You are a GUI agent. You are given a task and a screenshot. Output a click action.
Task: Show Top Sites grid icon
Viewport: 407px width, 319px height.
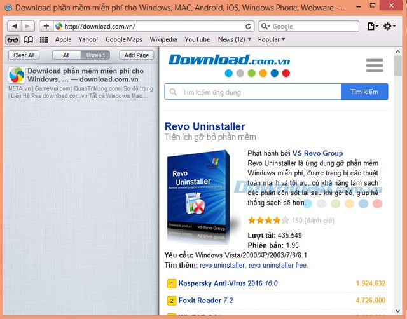(43, 39)
